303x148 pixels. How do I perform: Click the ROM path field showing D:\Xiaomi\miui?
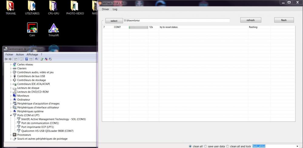(176, 20)
